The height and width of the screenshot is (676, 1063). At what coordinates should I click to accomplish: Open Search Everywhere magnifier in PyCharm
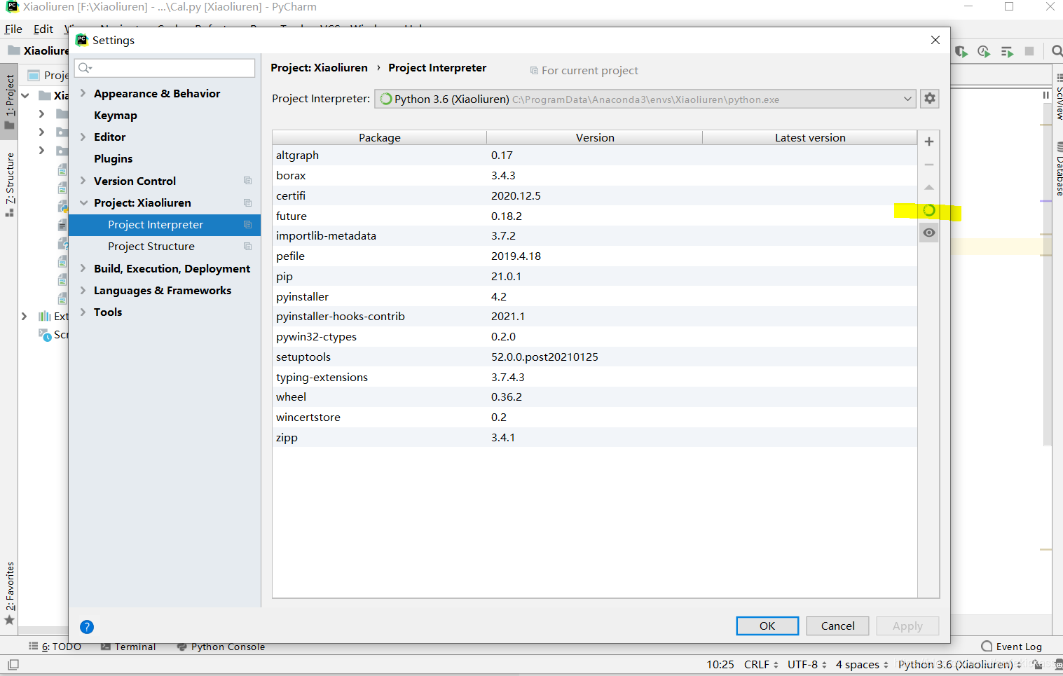click(x=1057, y=51)
